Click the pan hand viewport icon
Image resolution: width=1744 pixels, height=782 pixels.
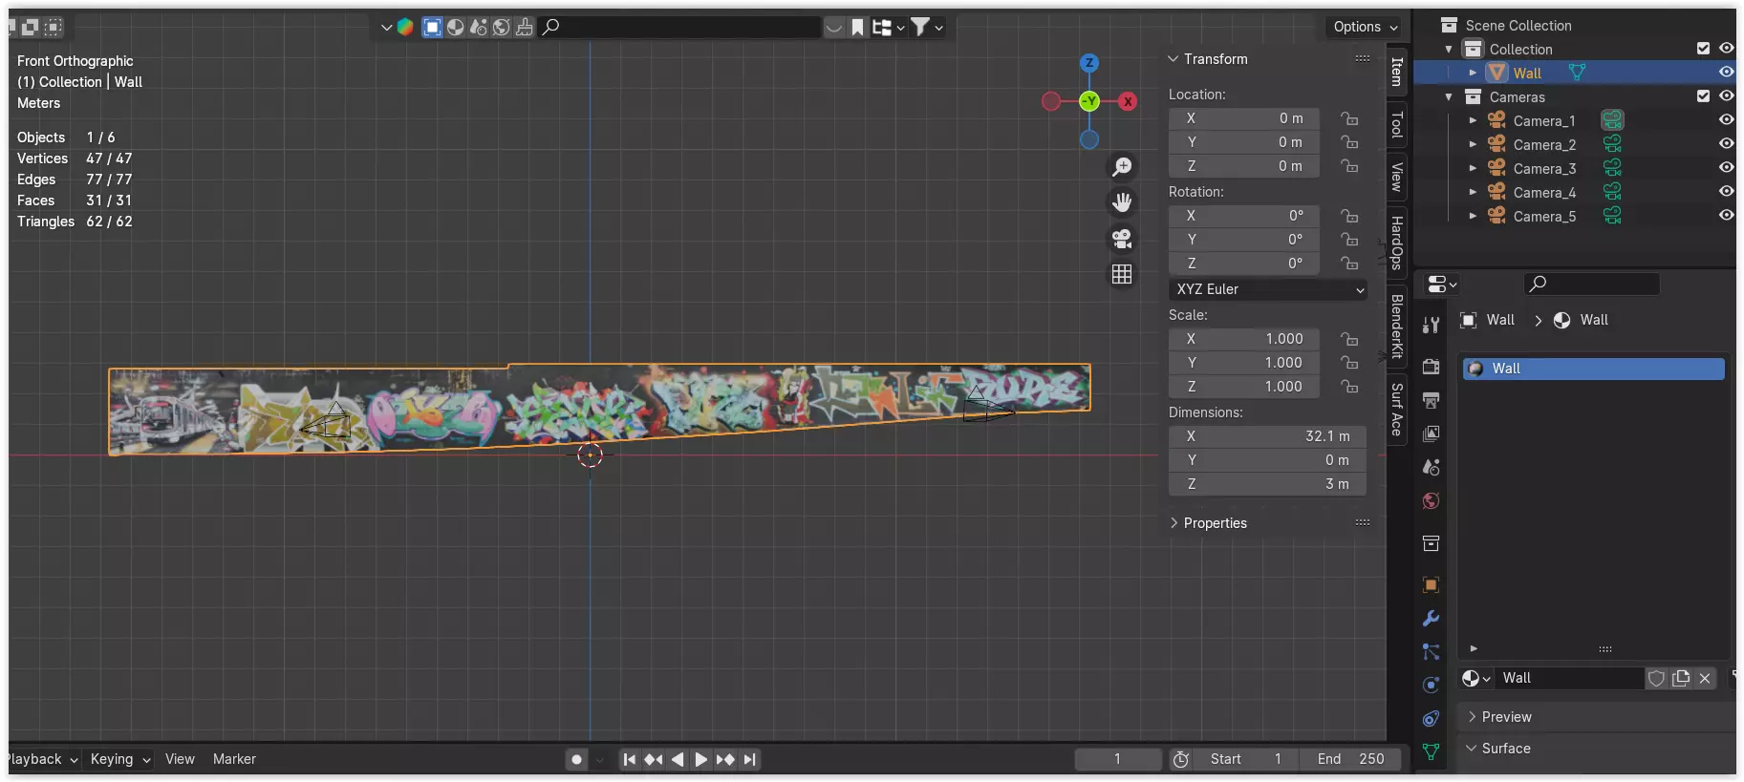[1122, 202]
